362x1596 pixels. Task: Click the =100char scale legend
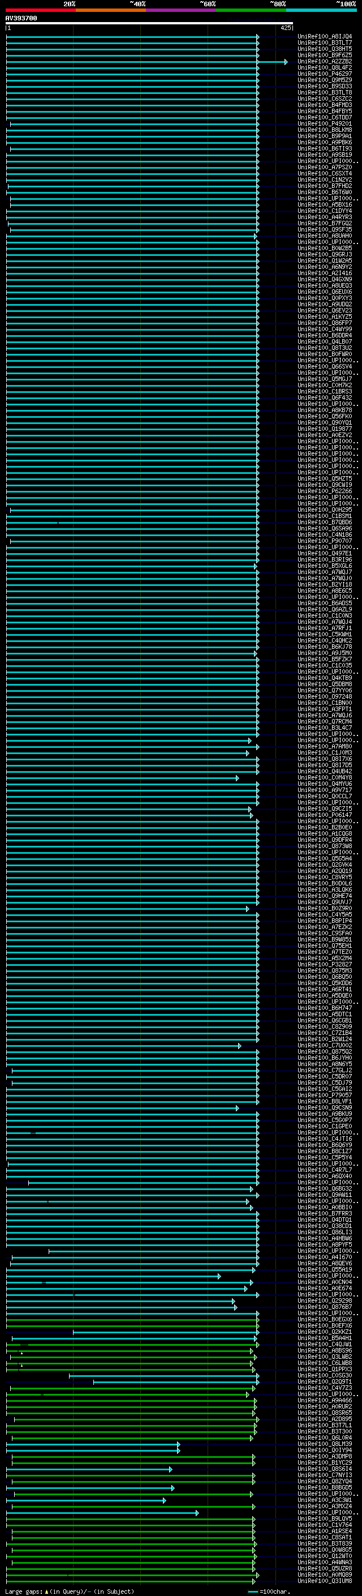coord(269,1591)
